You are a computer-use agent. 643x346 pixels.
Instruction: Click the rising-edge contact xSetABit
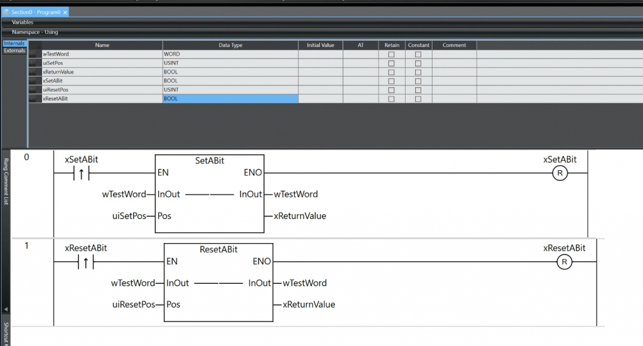pos(82,173)
